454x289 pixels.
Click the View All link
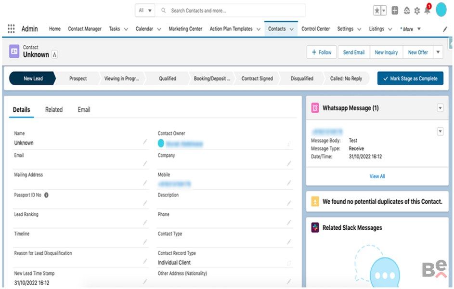coord(377,176)
